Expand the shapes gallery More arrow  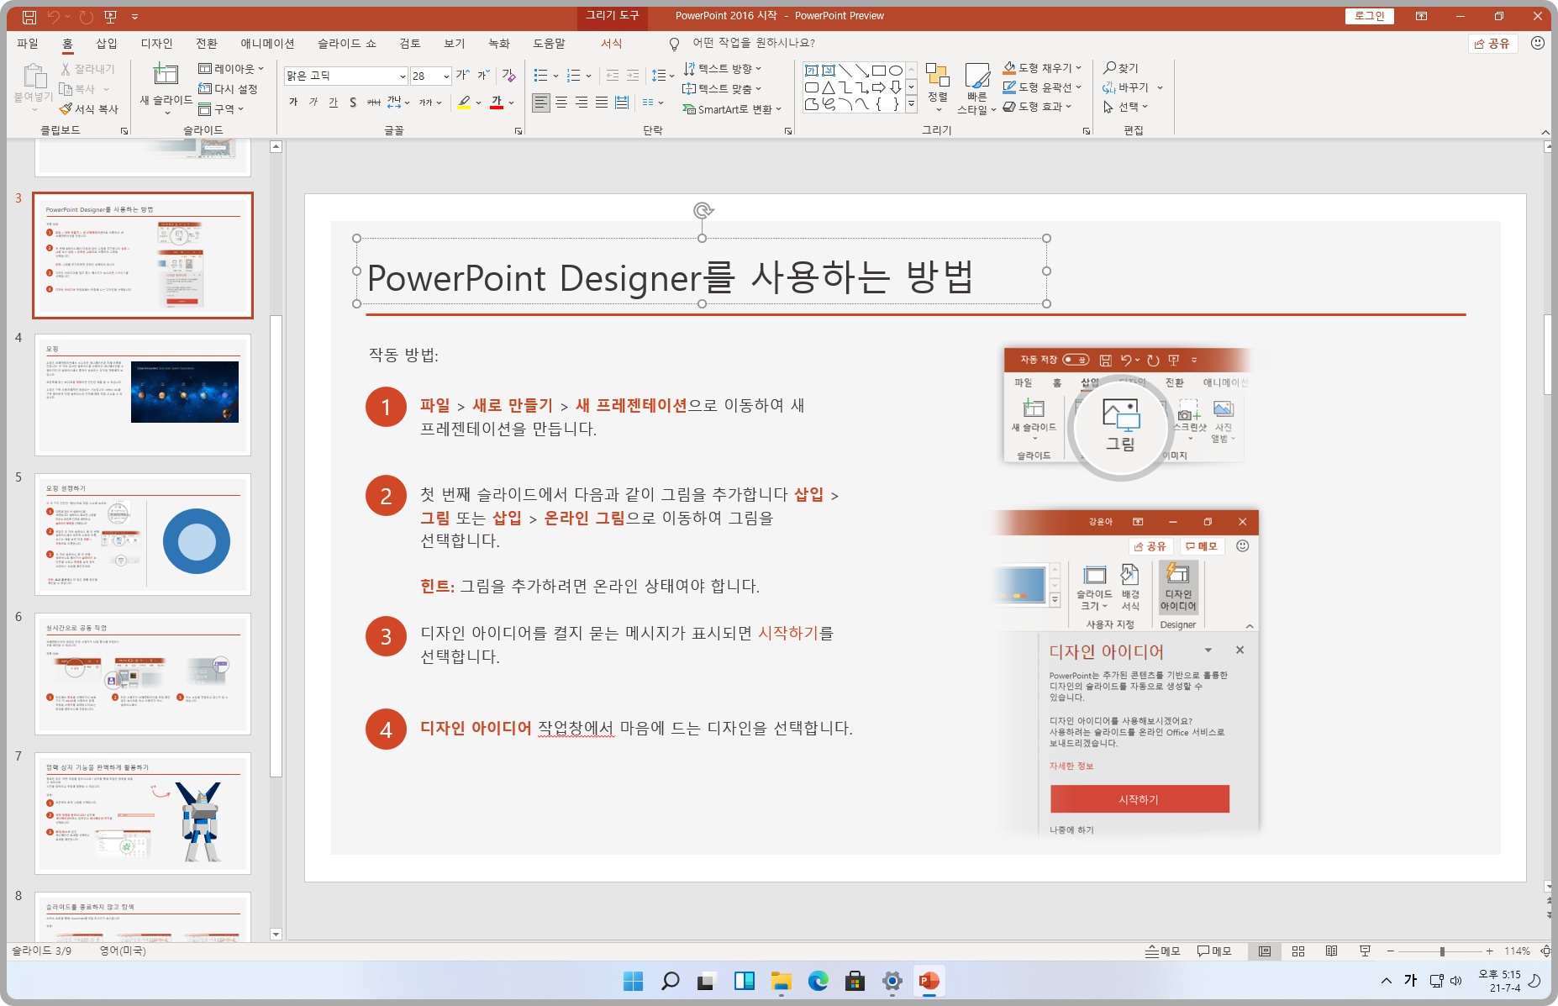coord(911,104)
